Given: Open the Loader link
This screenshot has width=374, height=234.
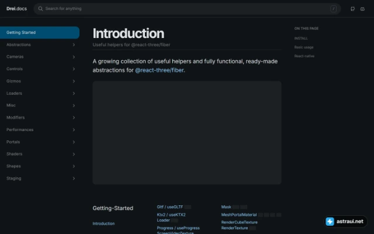Looking at the screenshot, I should coord(163,220).
